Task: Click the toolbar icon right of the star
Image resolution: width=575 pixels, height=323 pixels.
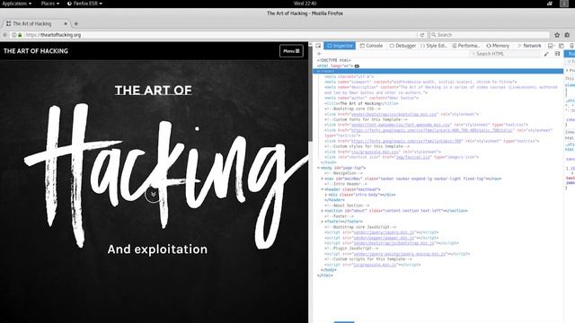Action: click(567, 35)
